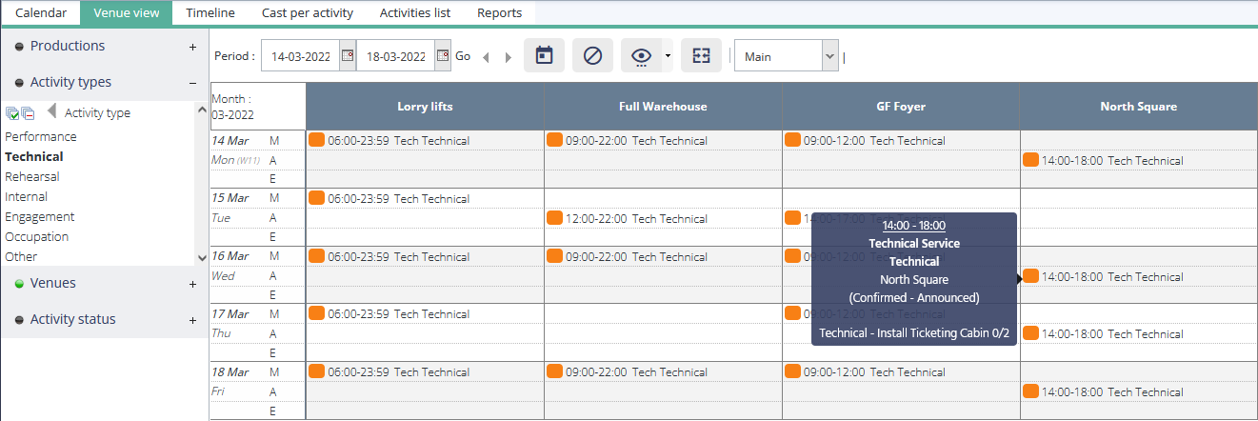The height and width of the screenshot is (421, 1258).
Task: Click the 17 Mar date label
Action: click(x=230, y=313)
